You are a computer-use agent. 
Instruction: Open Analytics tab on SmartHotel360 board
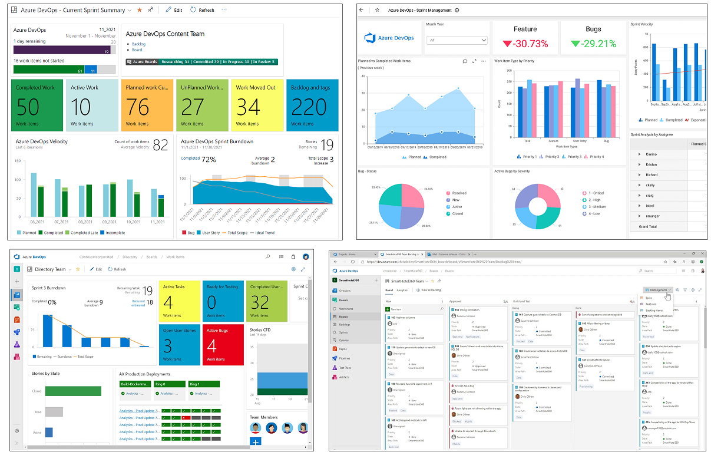click(x=402, y=290)
